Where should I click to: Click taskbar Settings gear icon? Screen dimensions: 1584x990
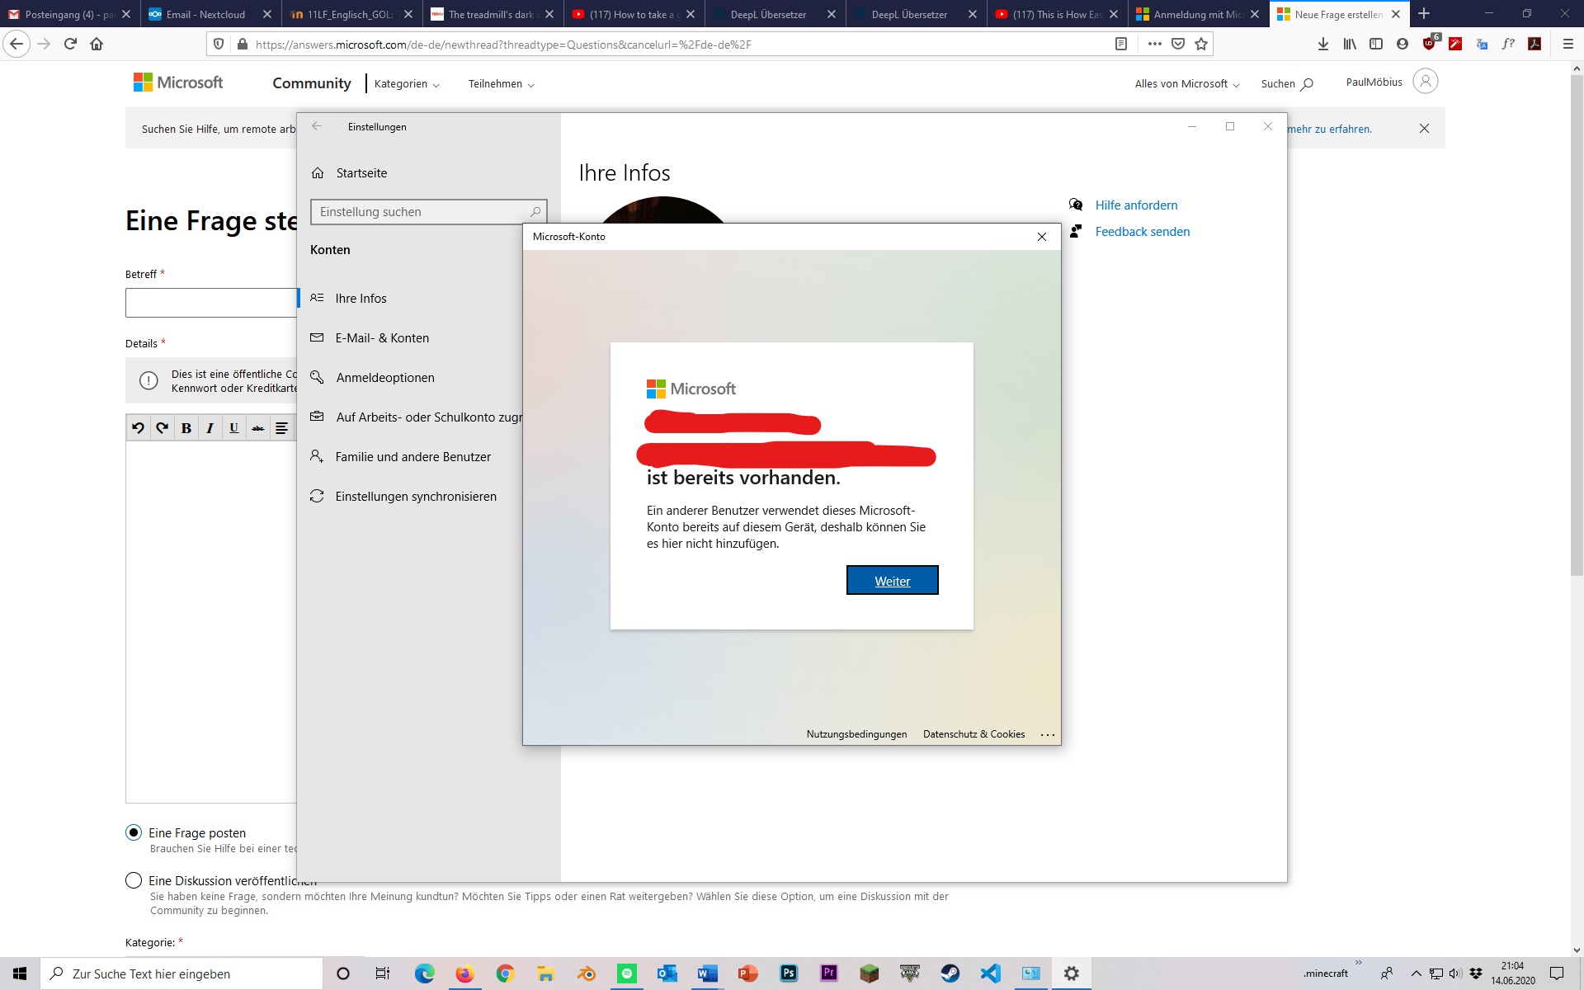pos(1072,973)
